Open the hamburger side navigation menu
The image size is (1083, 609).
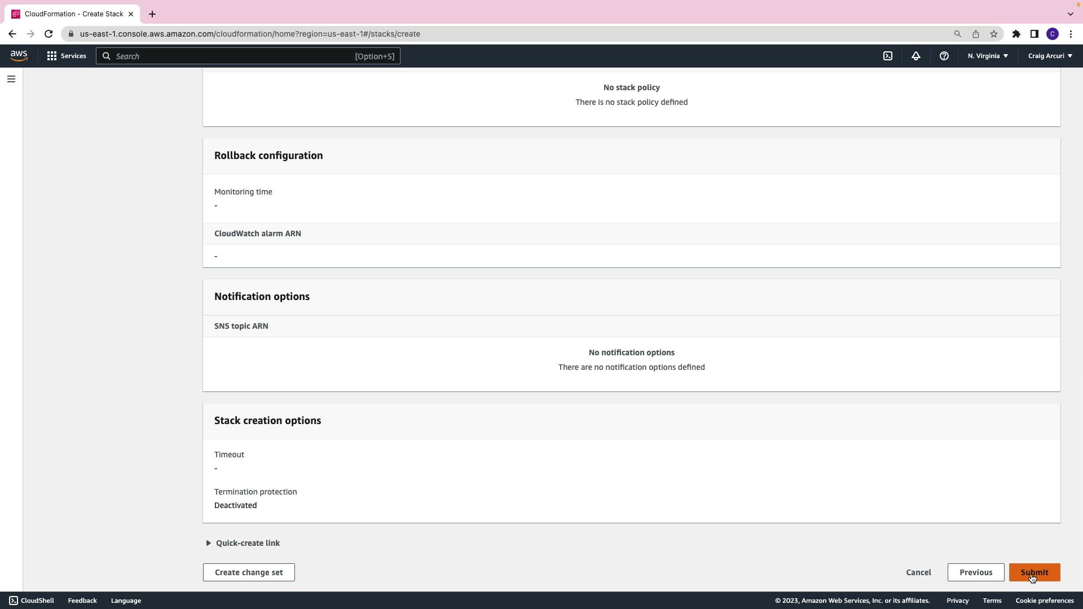[11, 79]
